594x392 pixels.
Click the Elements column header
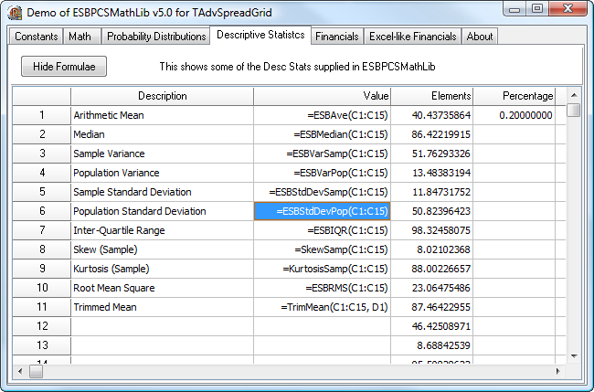coord(432,96)
